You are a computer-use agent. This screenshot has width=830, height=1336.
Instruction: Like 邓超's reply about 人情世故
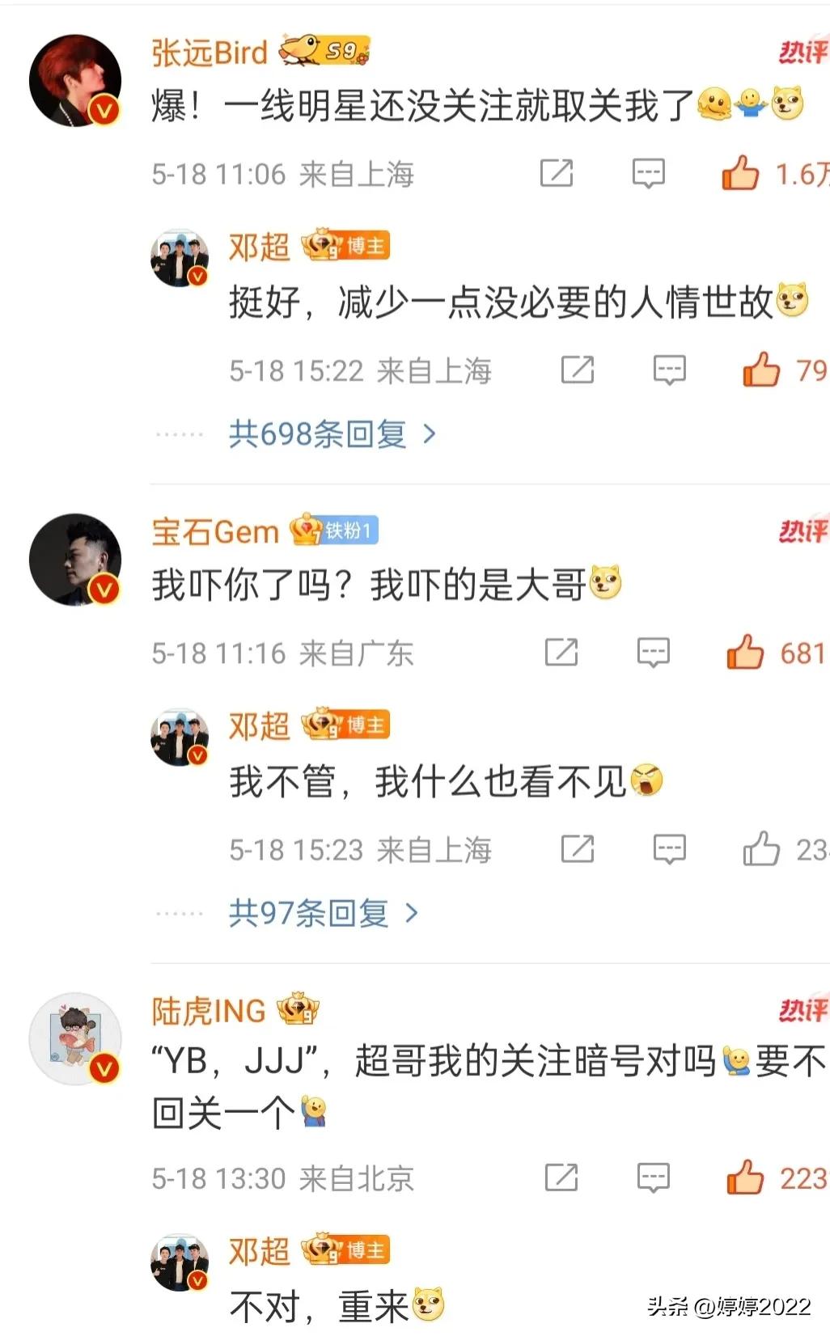[761, 370]
